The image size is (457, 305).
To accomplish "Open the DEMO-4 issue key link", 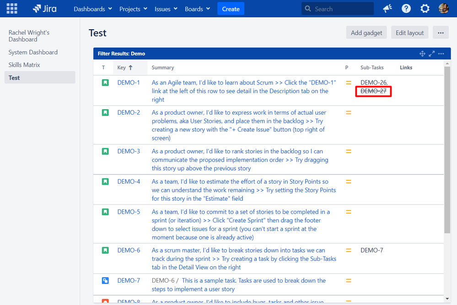I will click(x=129, y=182).
